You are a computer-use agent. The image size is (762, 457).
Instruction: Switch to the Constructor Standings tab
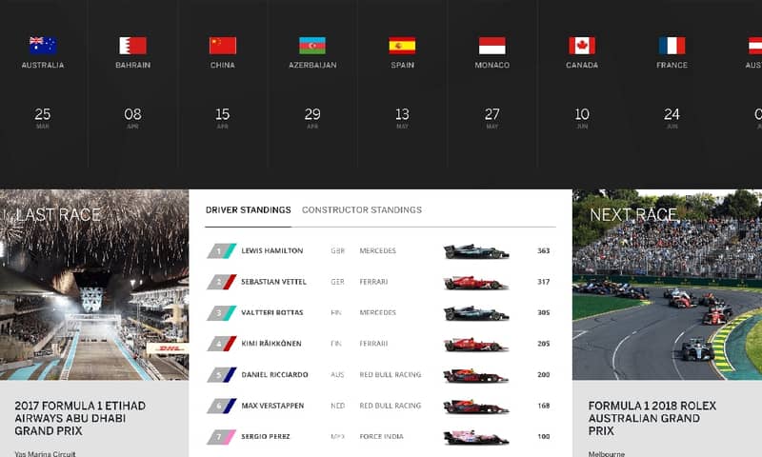(362, 209)
